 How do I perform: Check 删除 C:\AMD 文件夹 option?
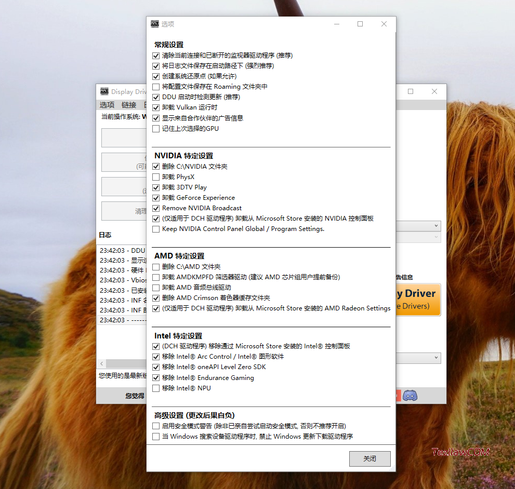click(156, 267)
